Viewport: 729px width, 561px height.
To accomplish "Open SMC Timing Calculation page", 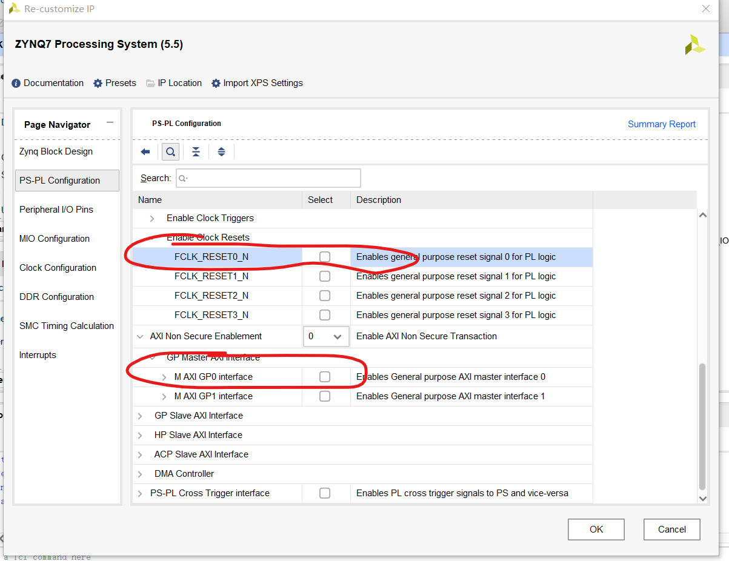I will tap(67, 326).
